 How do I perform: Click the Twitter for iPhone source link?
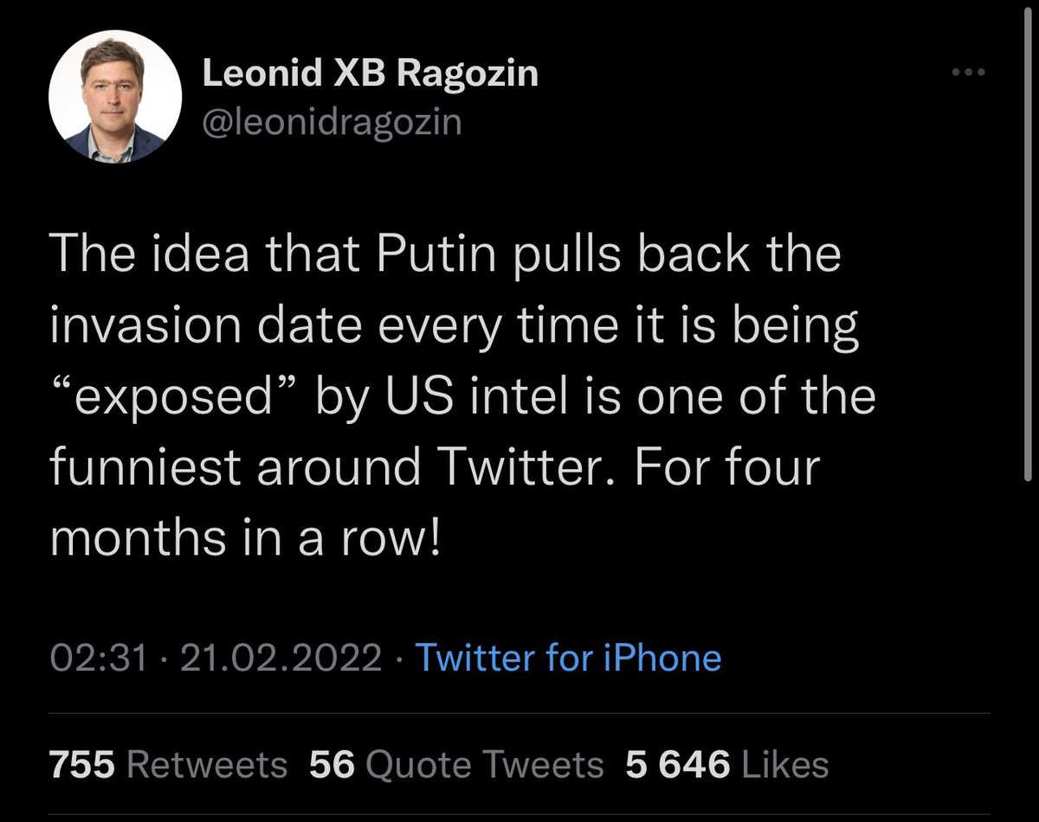(x=568, y=658)
